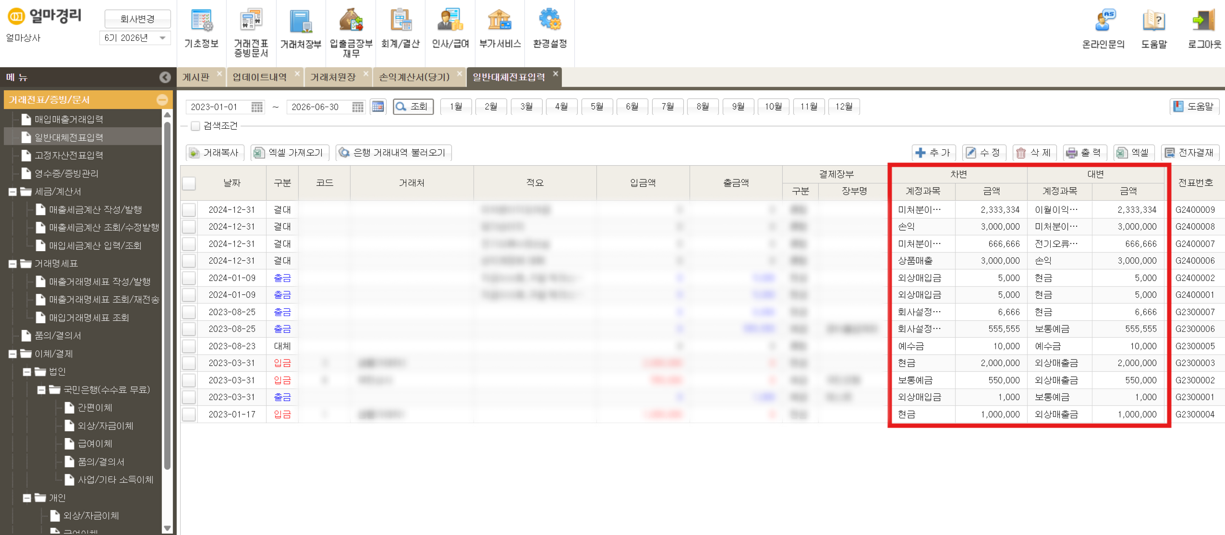The width and height of the screenshot is (1225, 535).
Task: Switch to the 업데이트내역 tab
Action: pyautogui.click(x=260, y=77)
